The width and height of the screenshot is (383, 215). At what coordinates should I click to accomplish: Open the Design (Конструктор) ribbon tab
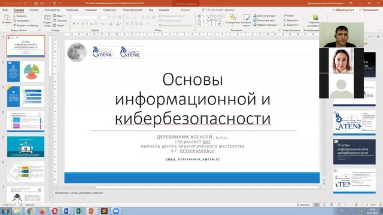(52, 10)
